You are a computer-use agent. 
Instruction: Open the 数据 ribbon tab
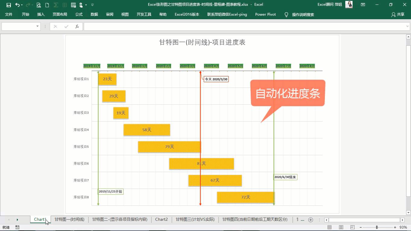(94, 14)
